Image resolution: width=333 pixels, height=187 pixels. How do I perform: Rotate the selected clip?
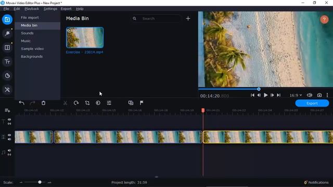(x=76, y=103)
